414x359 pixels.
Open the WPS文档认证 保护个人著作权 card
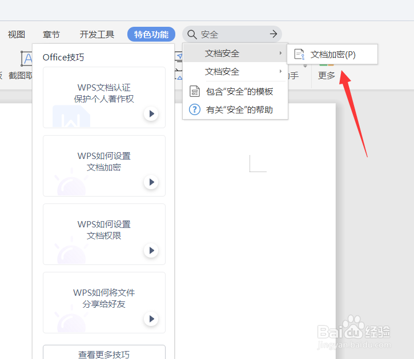pos(104,97)
